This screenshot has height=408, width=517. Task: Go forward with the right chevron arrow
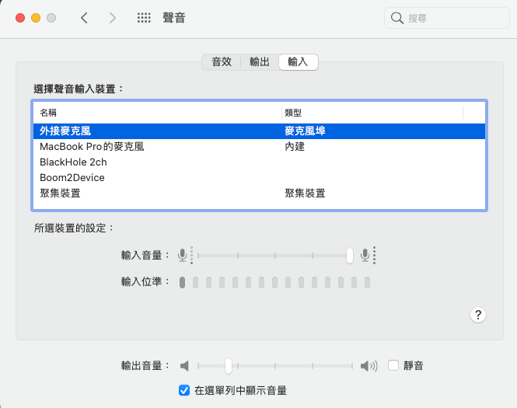113,18
